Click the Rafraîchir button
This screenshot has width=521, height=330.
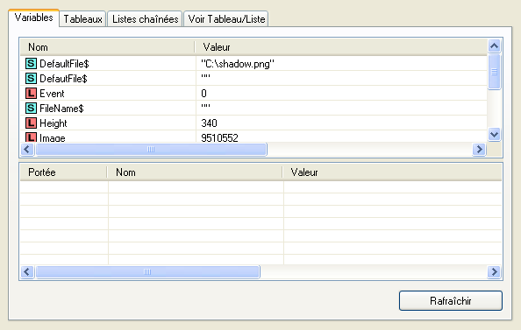pyautogui.click(x=451, y=301)
